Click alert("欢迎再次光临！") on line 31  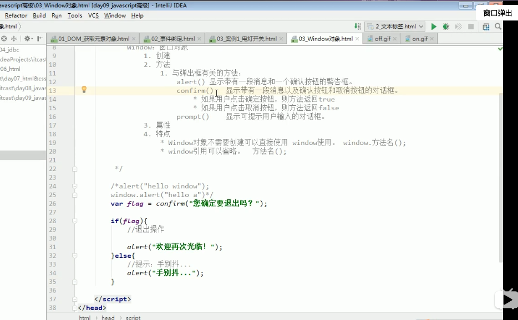(x=175, y=247)
